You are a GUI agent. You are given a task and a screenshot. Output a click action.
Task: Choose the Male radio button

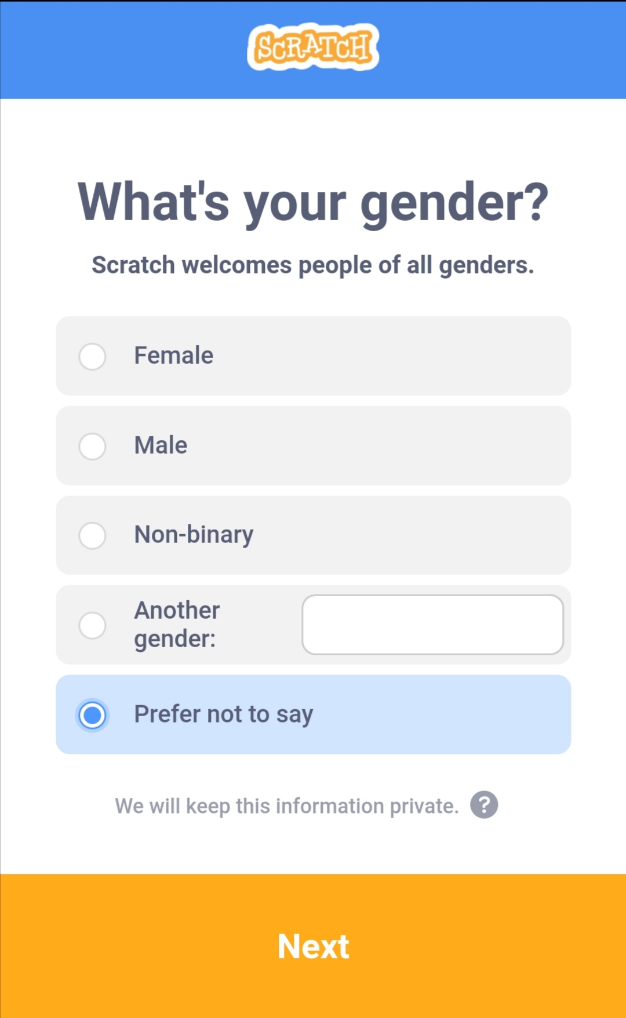coord(92,446)
